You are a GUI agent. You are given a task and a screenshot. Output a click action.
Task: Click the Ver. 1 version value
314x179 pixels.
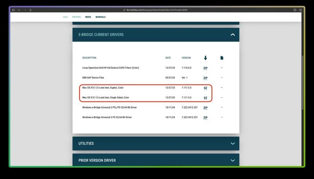coord(184,78)
